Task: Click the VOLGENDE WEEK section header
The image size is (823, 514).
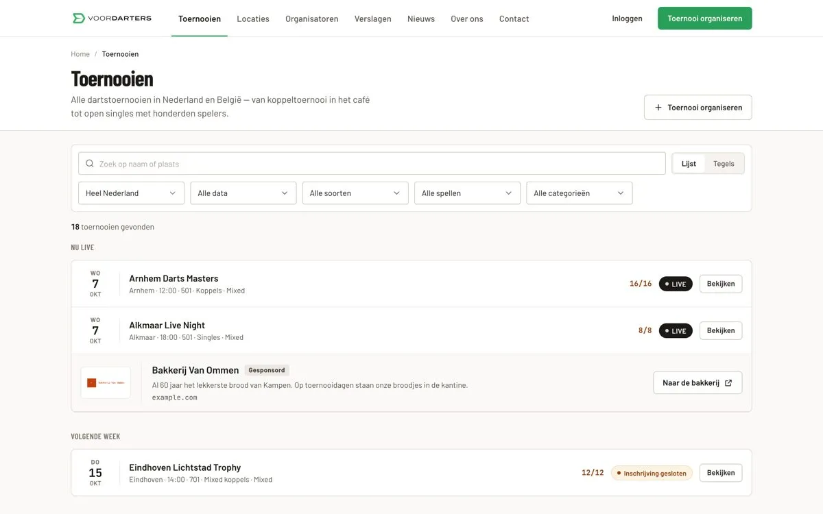Action: pyautogui.click(x=95, y=437)
